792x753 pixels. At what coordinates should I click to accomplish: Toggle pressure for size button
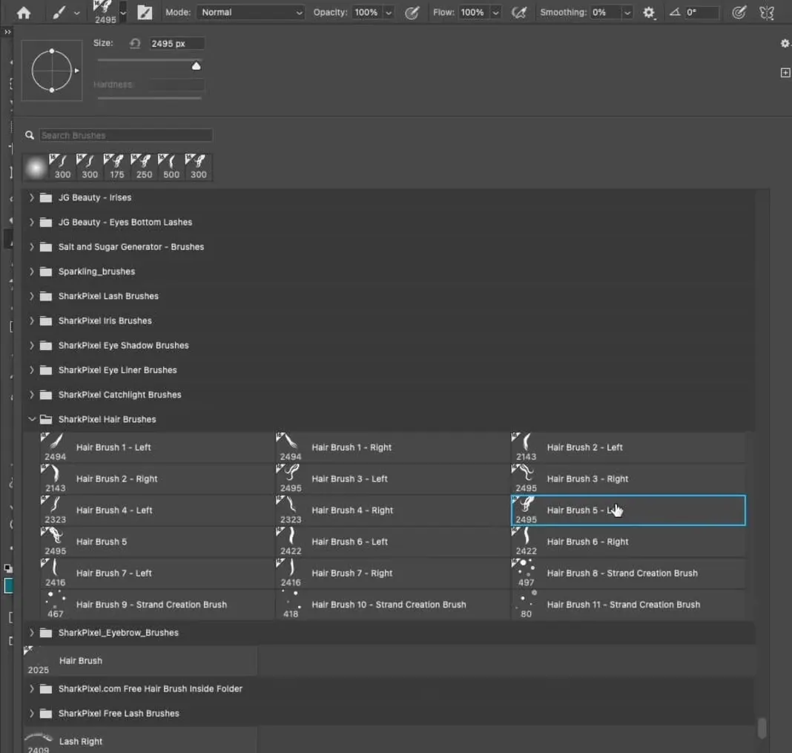coord(739,12)
